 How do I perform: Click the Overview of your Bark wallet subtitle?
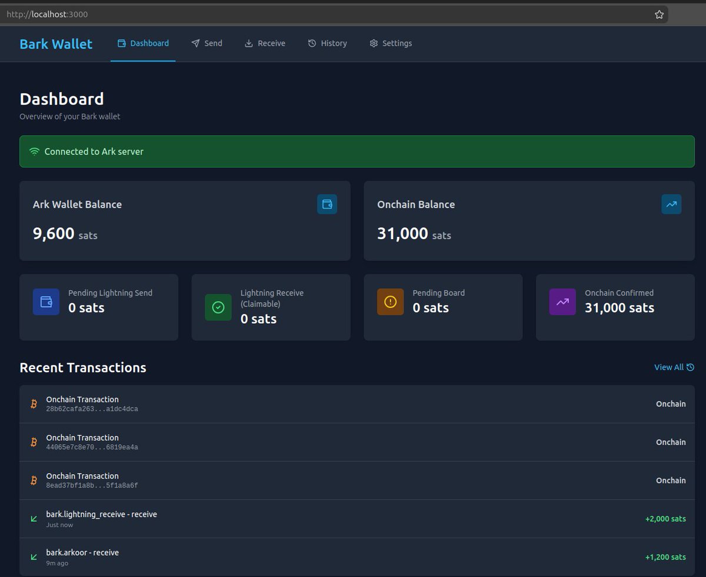point(70,116)
